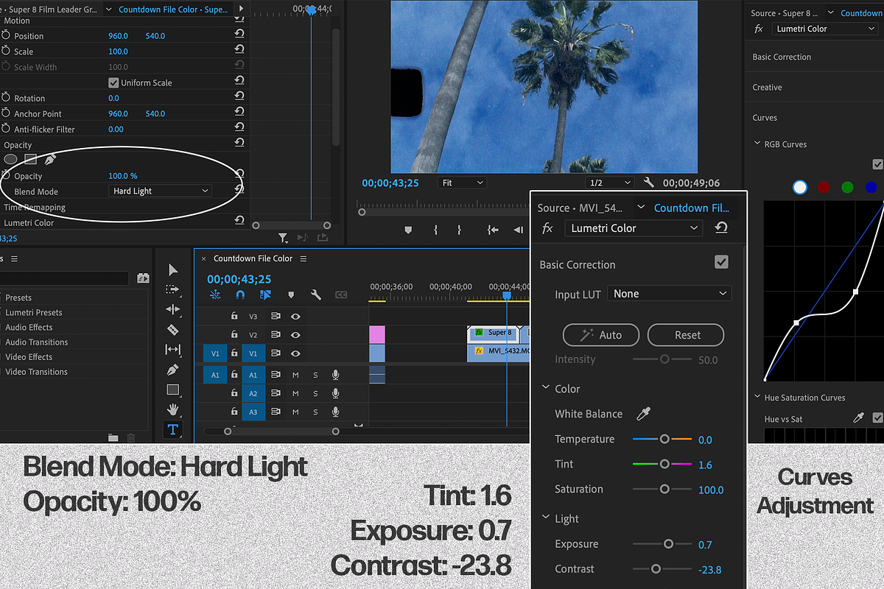Select the Type tool
The height and width of the screenshot is (589, 884).
172,429
